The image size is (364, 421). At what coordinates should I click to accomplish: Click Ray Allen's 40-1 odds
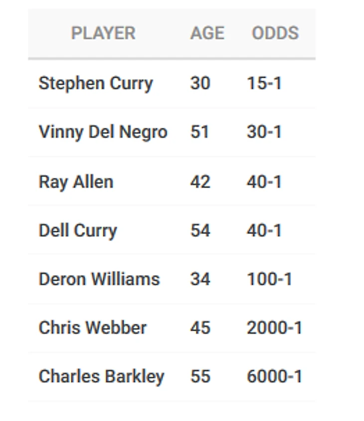tap(264, 182)
